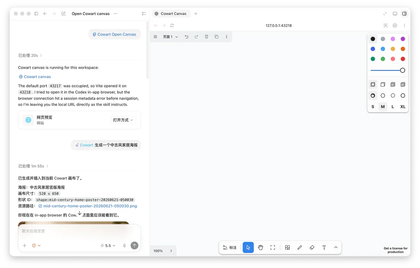This screenshot has width=420, height=268.
Task: Open the orange warning dropdown in composer
Action: point(36,246)
